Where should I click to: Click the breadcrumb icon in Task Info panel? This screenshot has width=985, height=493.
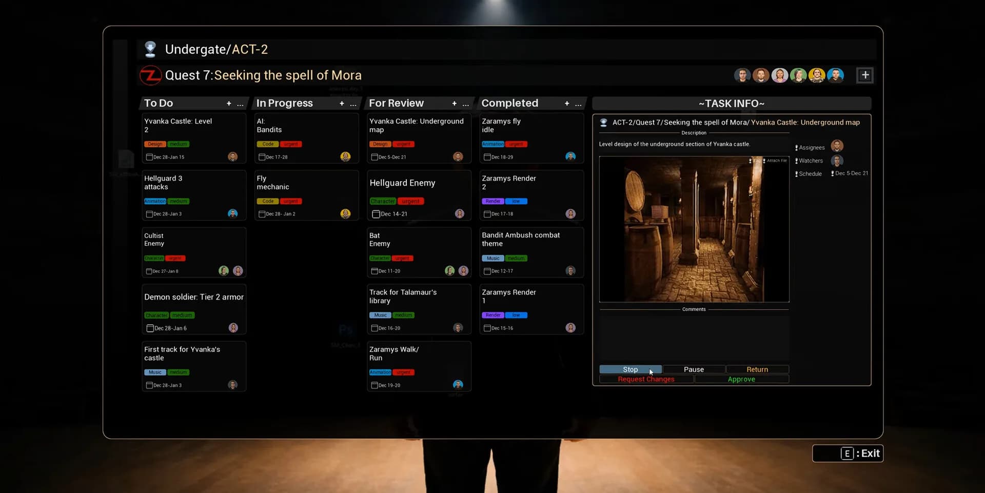click(604, 123)
